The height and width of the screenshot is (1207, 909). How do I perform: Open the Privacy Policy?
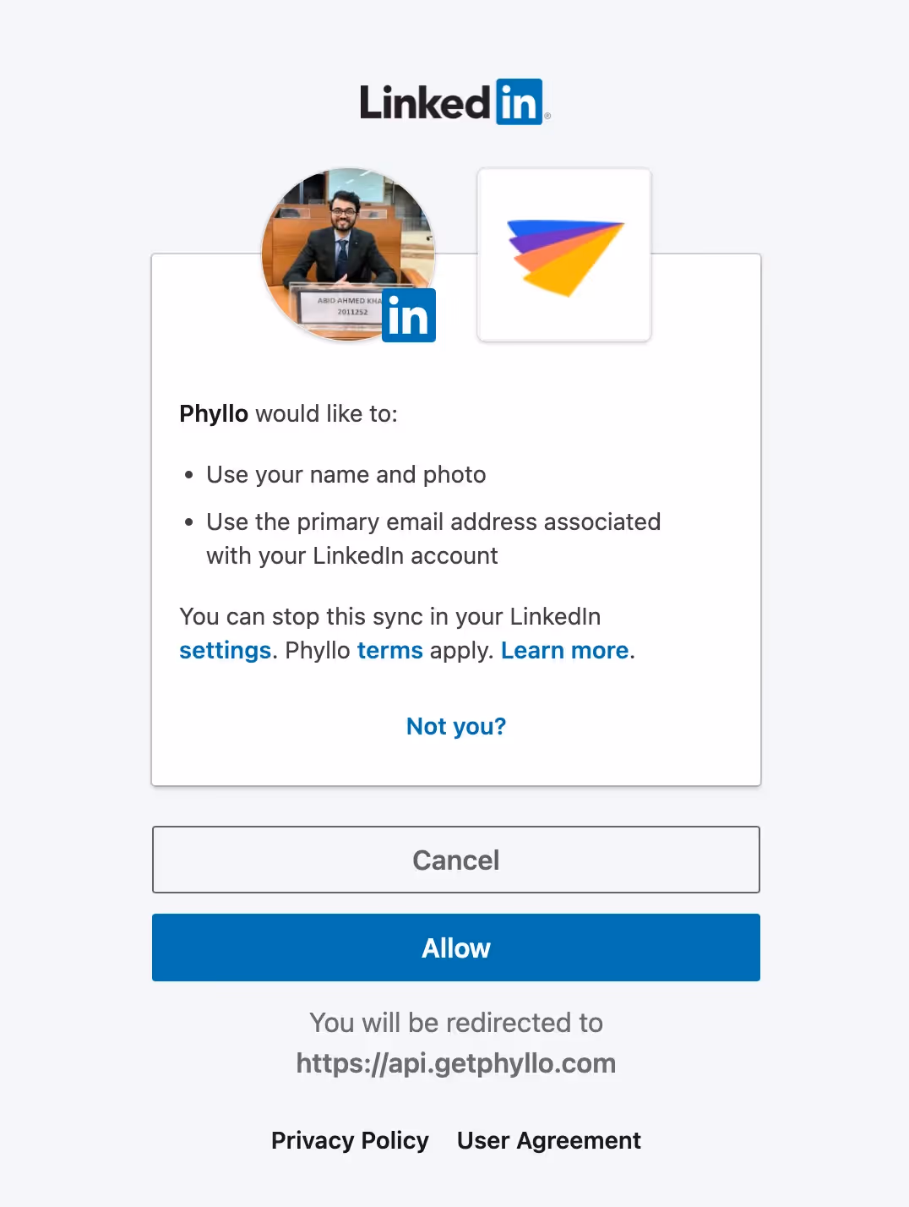[x=350, y=1140]
